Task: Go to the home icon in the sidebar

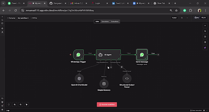Action: pos(2,28)
